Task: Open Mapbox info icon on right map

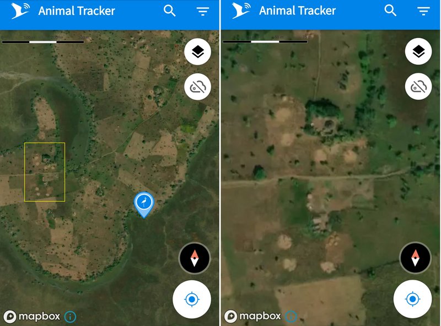Action: coord(291,317)
